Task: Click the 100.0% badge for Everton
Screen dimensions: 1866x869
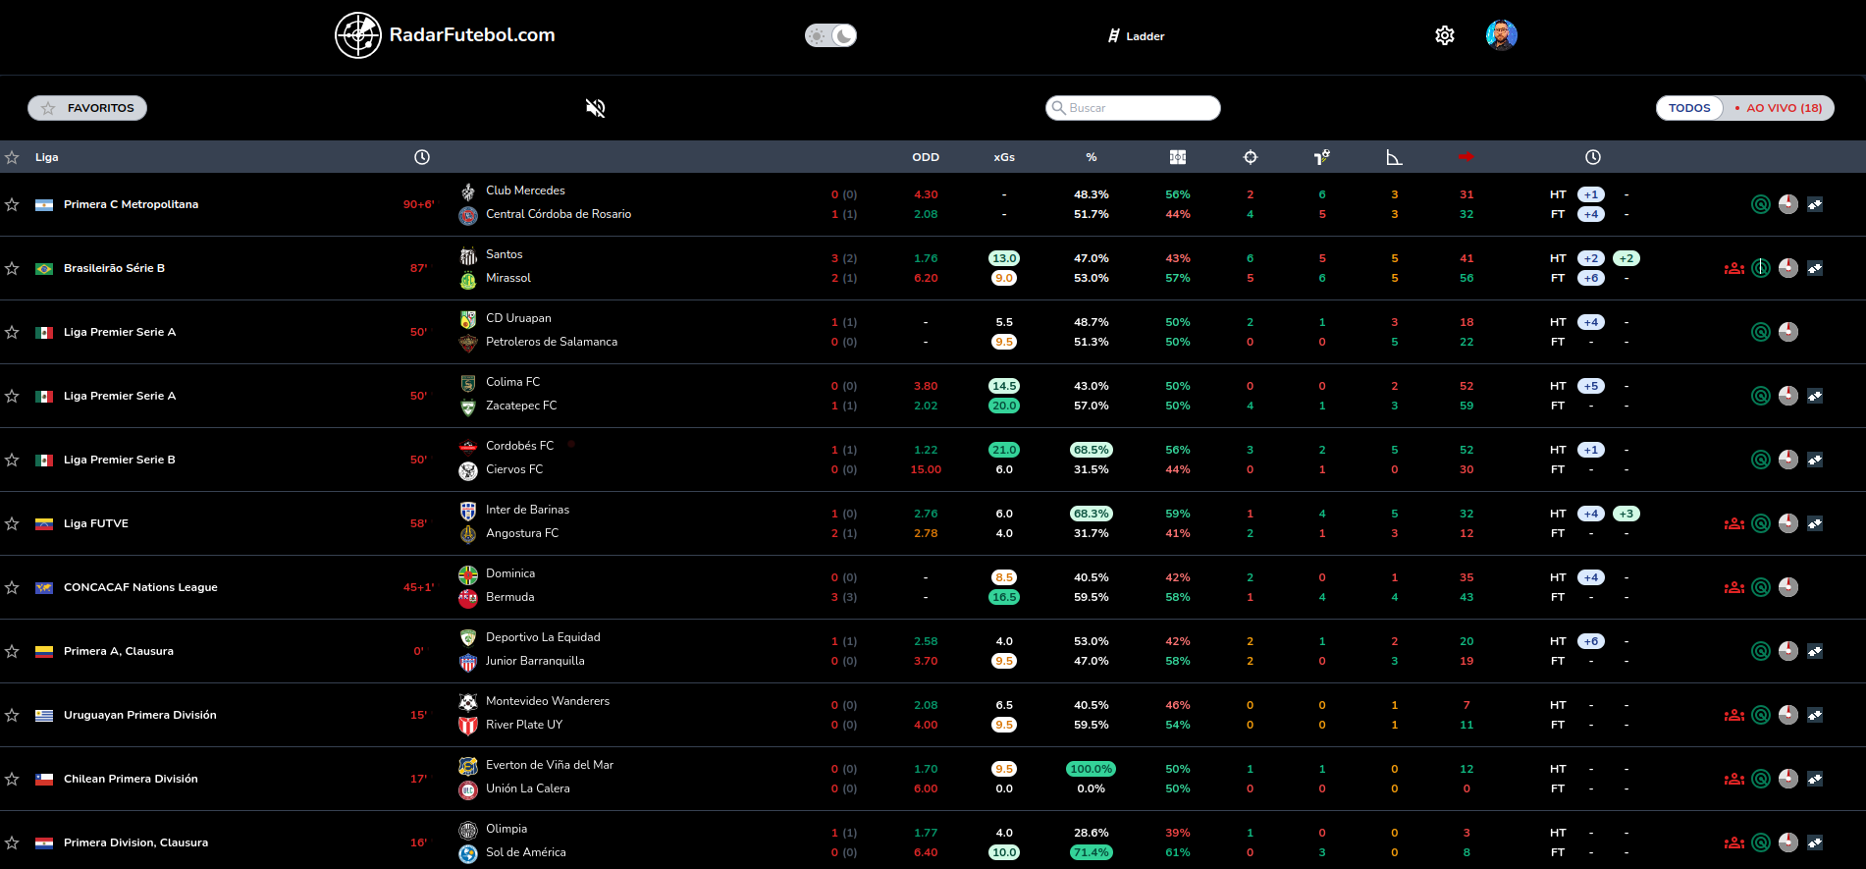Action: [x=1092, y=769]
